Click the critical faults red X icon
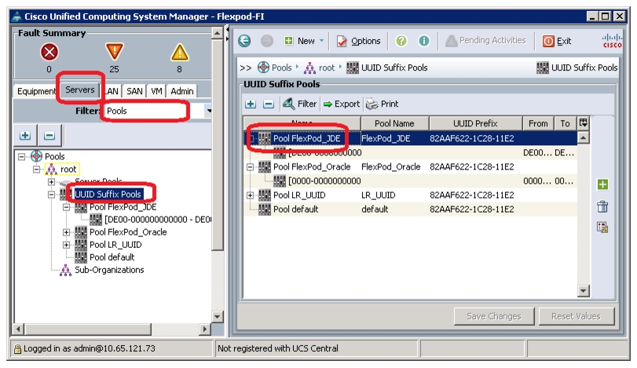637x368 pixels. click(x=49, y=52)
